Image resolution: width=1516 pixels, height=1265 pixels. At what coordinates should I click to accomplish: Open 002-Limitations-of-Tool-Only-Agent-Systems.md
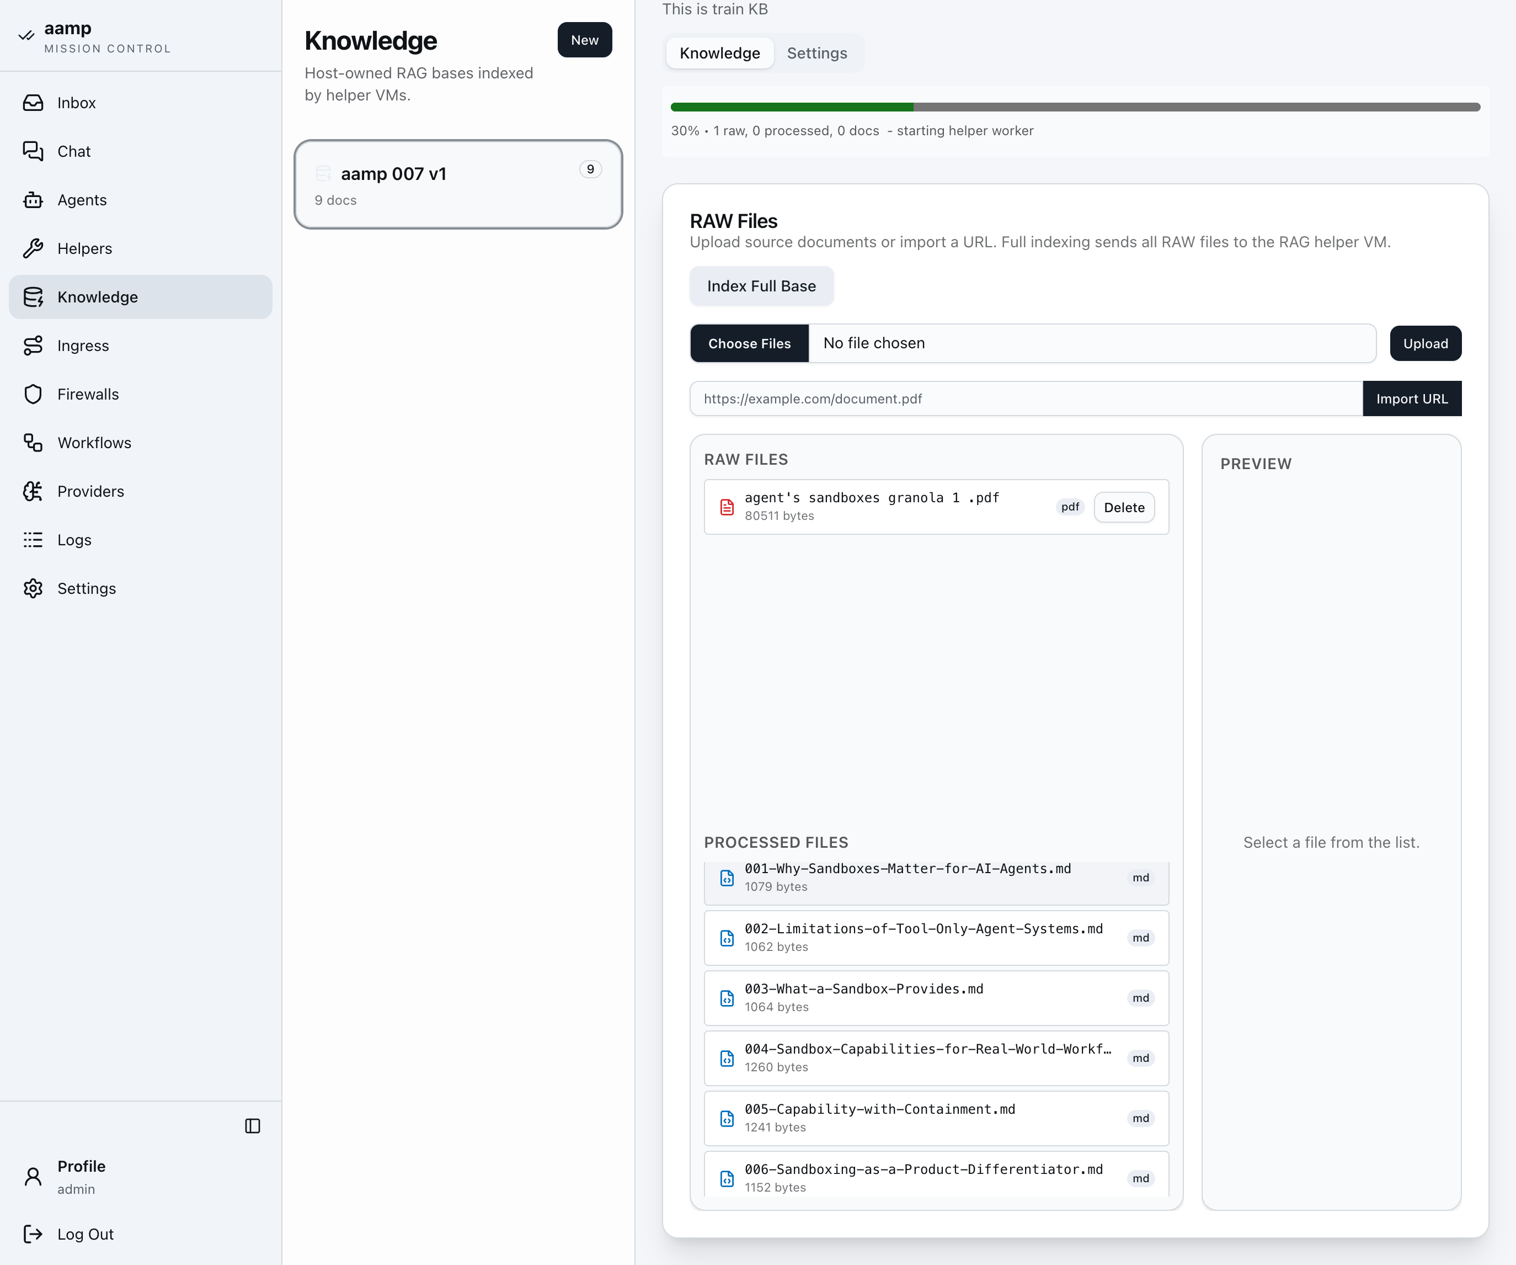[936, 938]
